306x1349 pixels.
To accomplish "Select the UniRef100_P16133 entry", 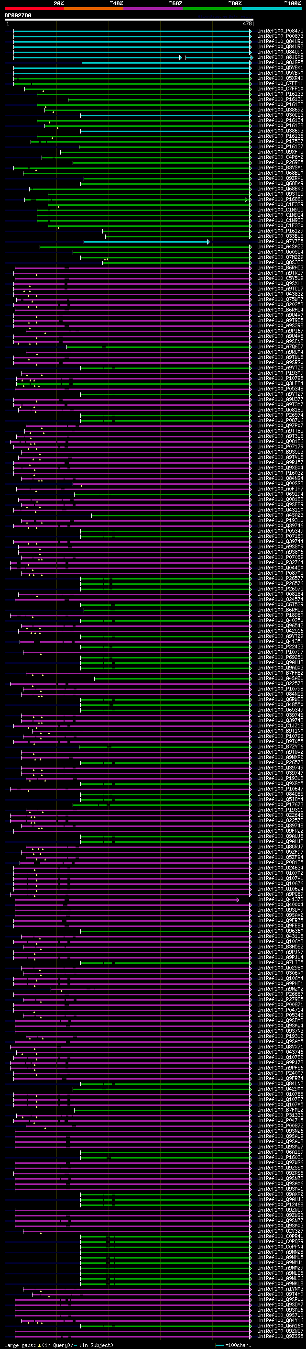I will [x=280, y=94].
